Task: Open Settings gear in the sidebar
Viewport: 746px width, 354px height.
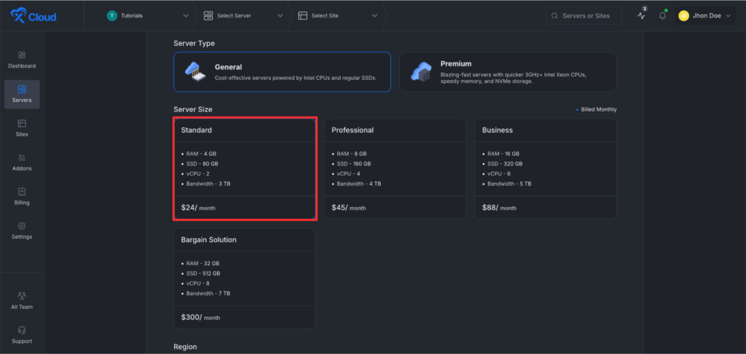Action: pos(22,227)
